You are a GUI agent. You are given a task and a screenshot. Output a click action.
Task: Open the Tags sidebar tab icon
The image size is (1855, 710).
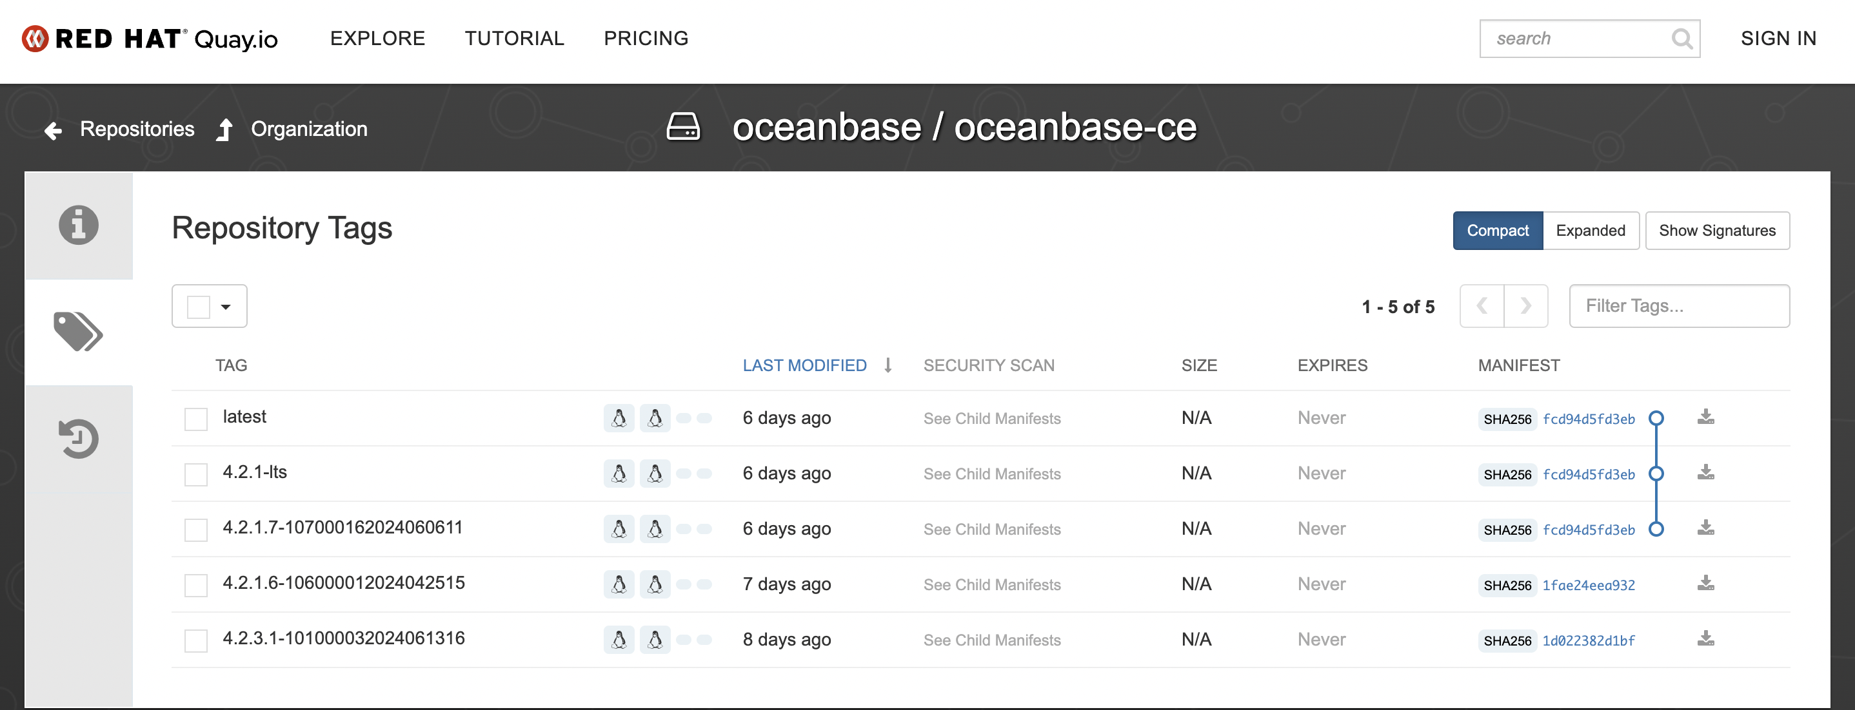point(79,332)
